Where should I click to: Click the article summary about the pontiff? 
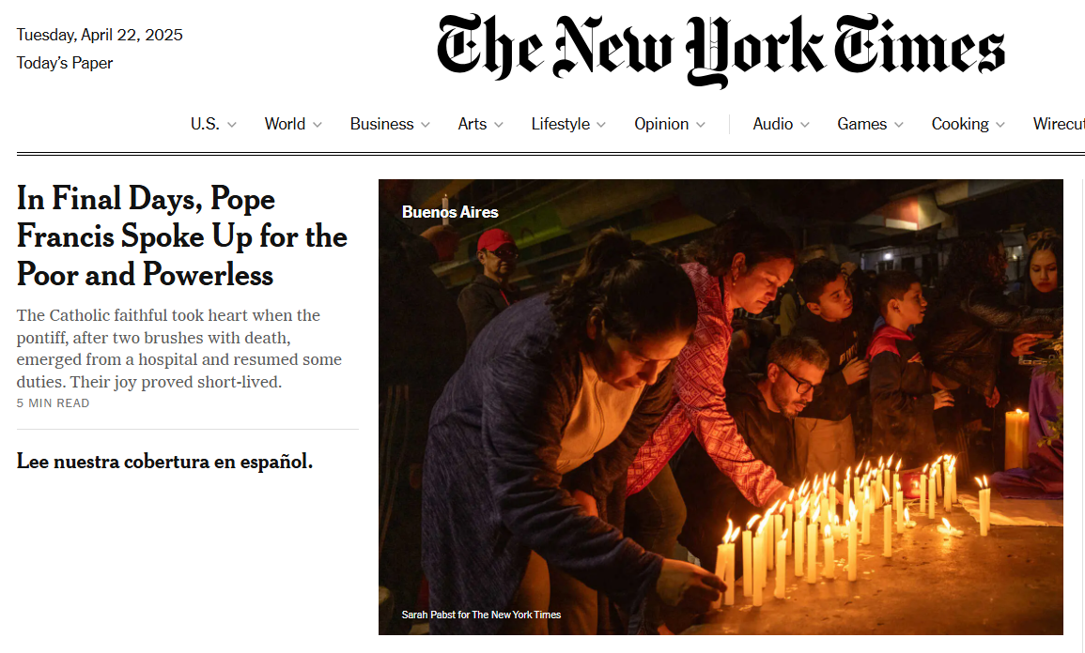(x=179, y=348)
